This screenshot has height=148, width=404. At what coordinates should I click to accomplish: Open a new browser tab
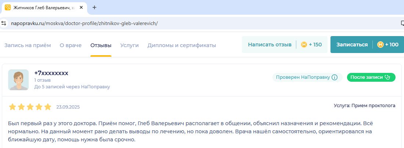click(x=94, y=7)
